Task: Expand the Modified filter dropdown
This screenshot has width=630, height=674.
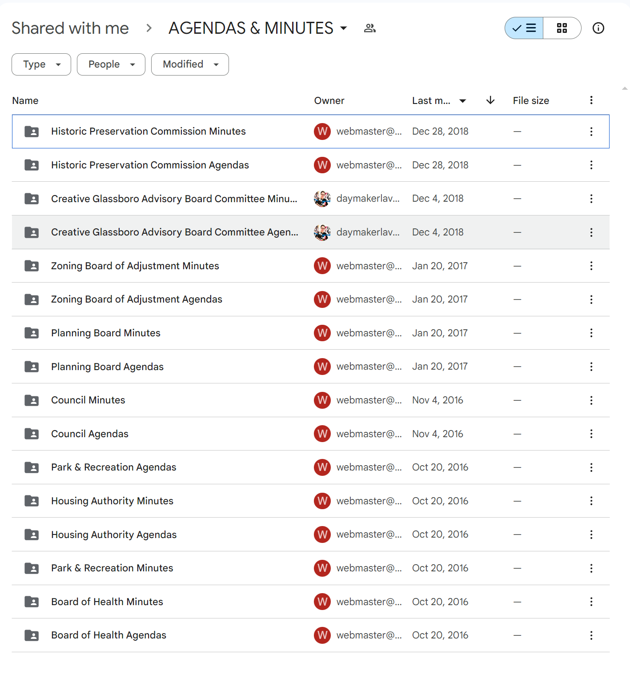Action: coord(190,64)
